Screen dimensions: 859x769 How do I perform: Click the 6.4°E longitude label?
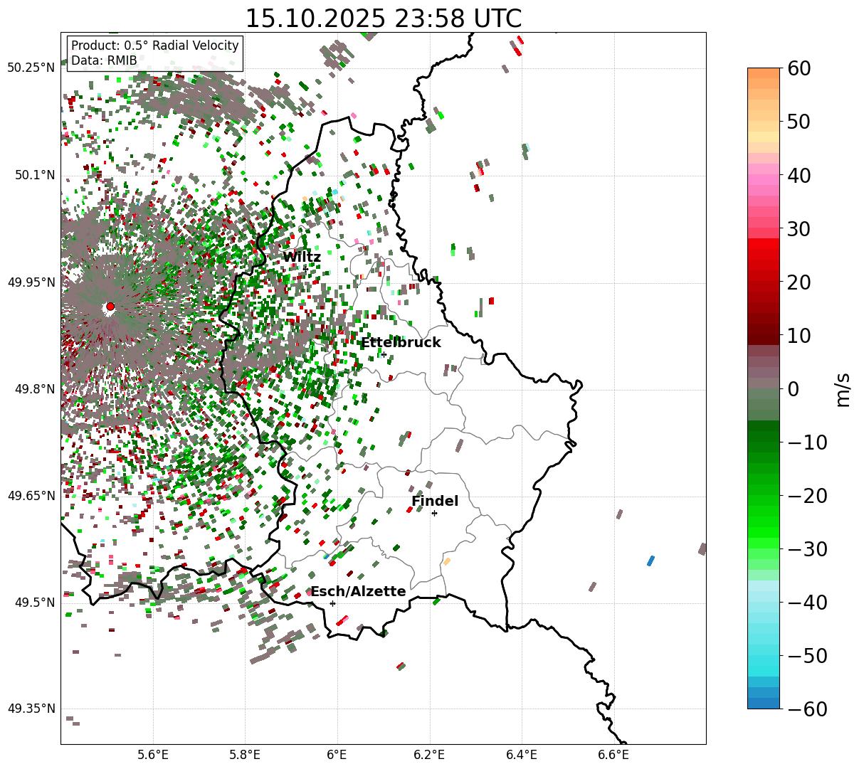(x=521, y=754)
